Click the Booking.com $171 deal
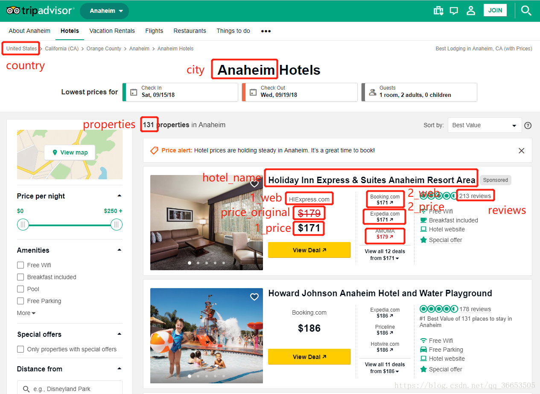Image resolution: width=540 pixels, height=394 pixels. pyautogui.click(x=385, y=200)
